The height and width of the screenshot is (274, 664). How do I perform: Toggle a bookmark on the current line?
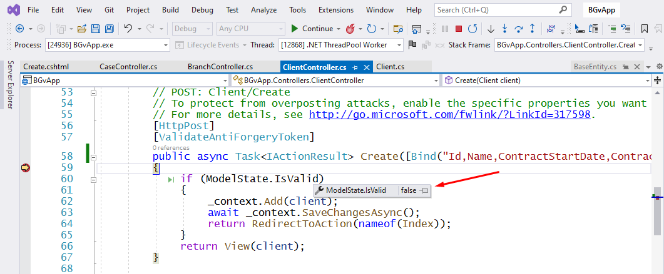[645, 29]
